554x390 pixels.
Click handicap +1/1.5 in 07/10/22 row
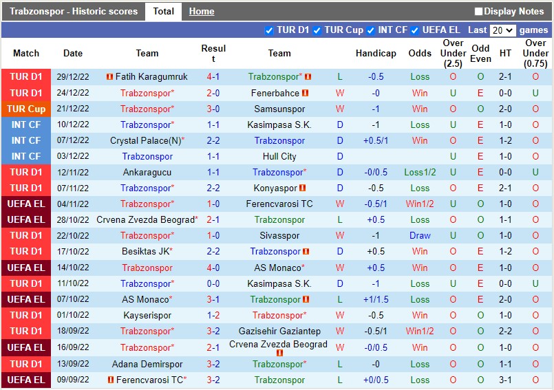click(x=376, y=300)
